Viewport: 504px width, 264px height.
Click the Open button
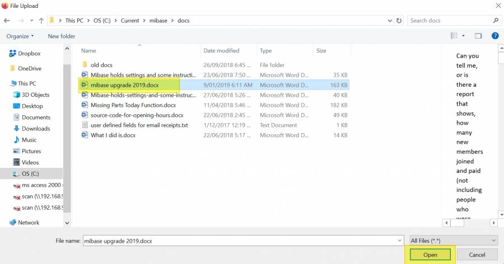tap(430, 255)
